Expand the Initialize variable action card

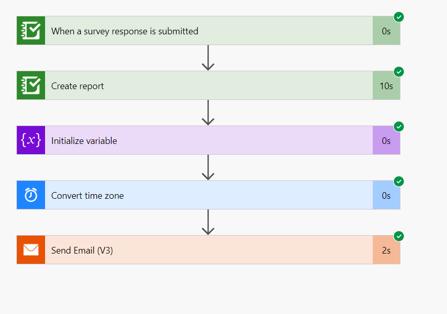click(205, 140)
